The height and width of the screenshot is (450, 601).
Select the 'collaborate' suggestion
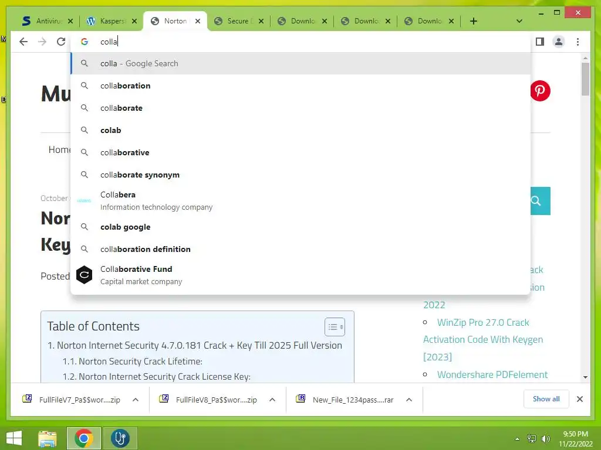coord(301,108)
